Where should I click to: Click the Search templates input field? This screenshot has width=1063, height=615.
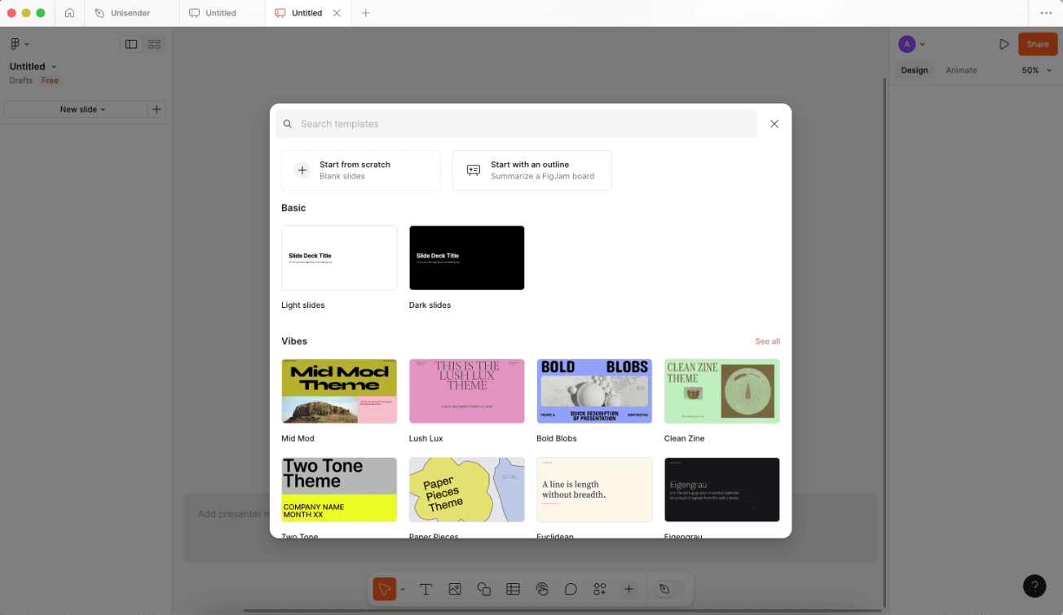tap(516, 124)
